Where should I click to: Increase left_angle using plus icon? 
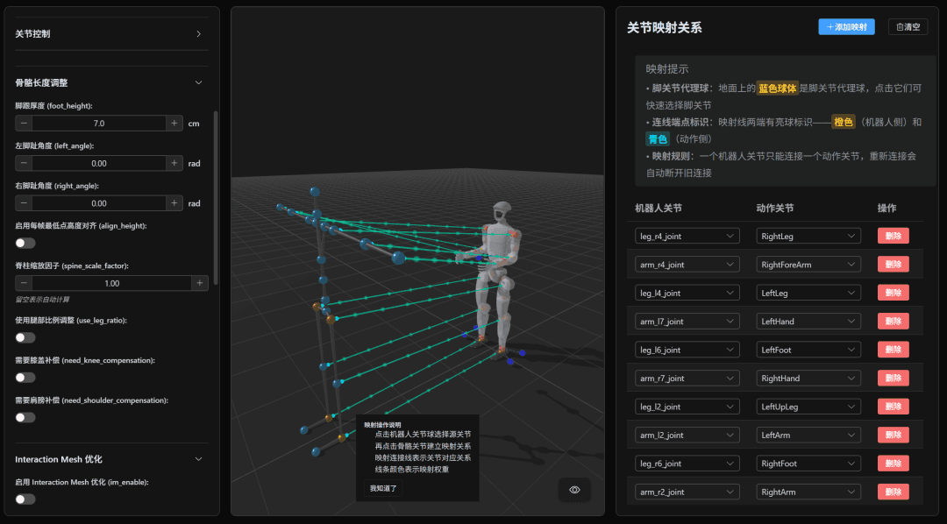(174, 163)
